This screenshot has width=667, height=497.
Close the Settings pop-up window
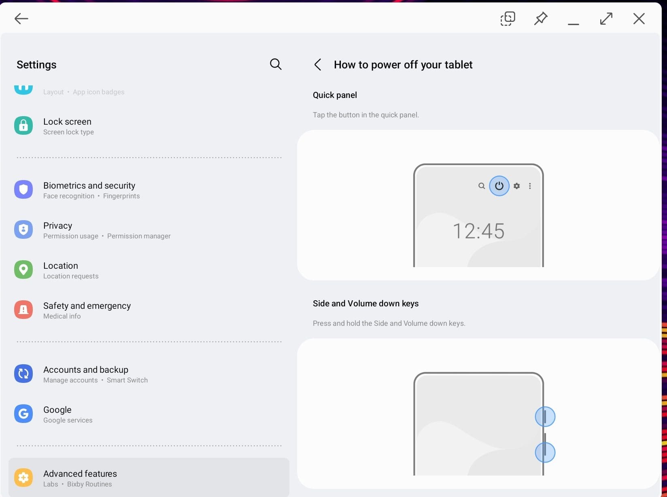click(639, 19)
